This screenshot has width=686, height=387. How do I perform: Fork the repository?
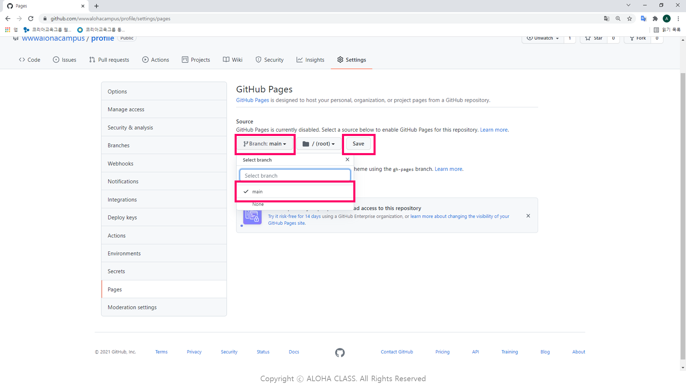pyautogui.click(x=637, y=39)
